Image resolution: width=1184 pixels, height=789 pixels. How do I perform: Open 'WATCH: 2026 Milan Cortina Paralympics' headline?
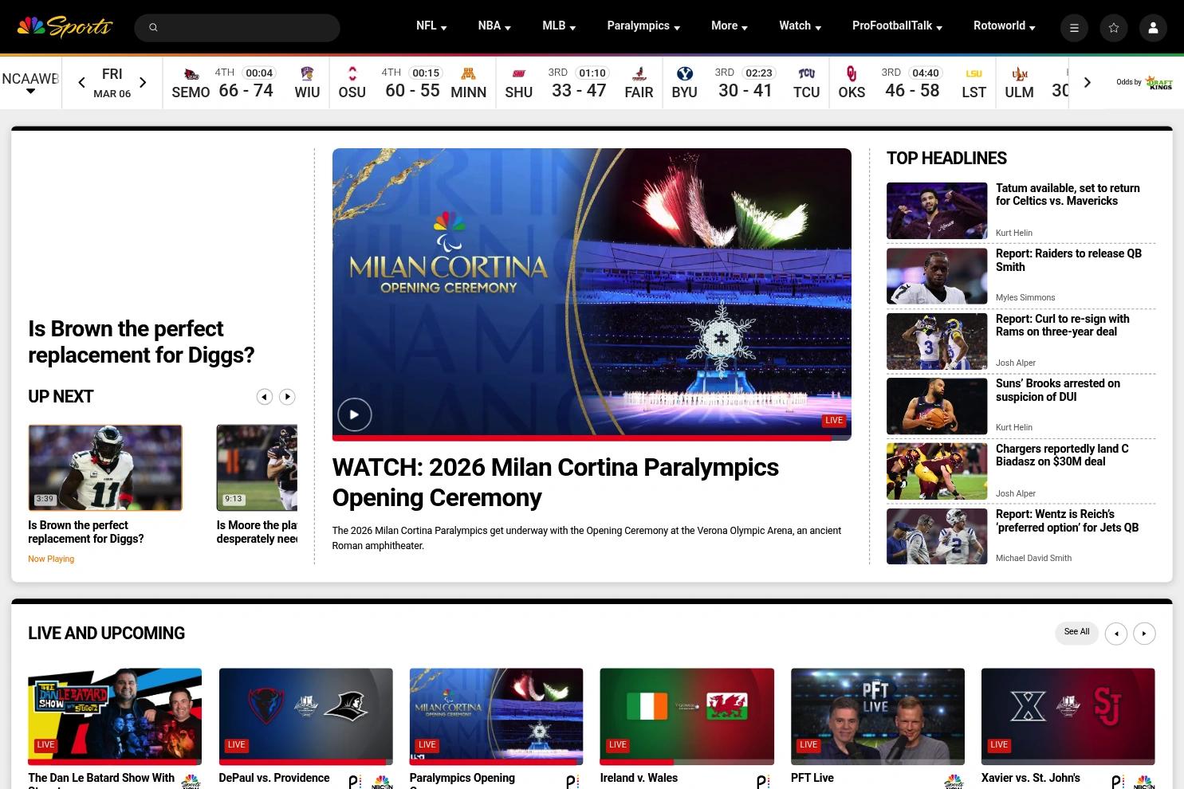click(x=556, y=482)
